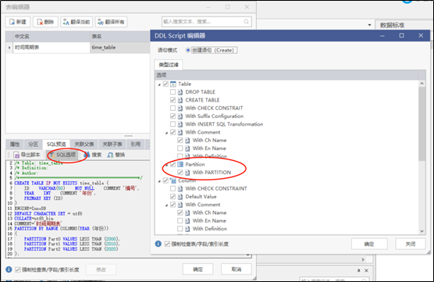Collapse the Table tree node
This screenshot has height=282, width=434.
159,84
